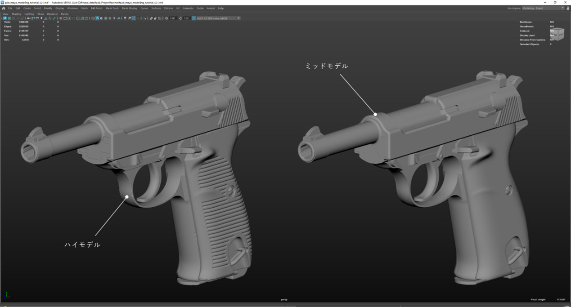Click the Renderer panel menu
Screen dimensions: 571x307
[x=52, y=14]
